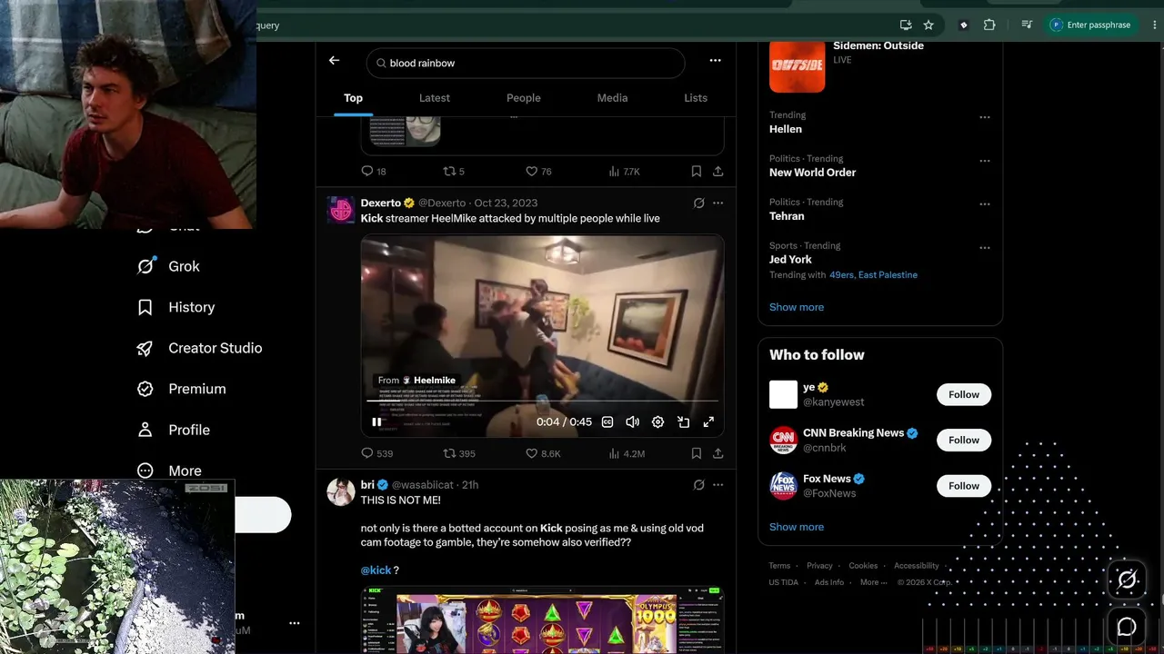Go back with the arrow beside search
1164x654 pixels.
[x=334, y=61]
